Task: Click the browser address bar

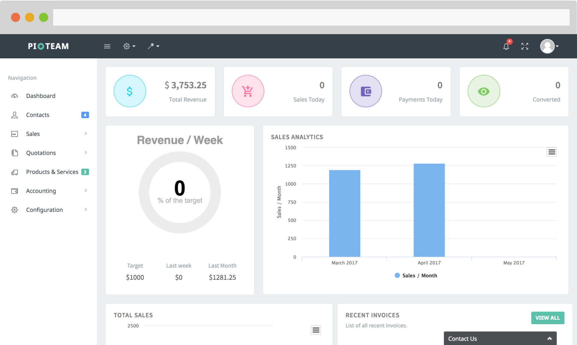Action: [x=311, y=17]
